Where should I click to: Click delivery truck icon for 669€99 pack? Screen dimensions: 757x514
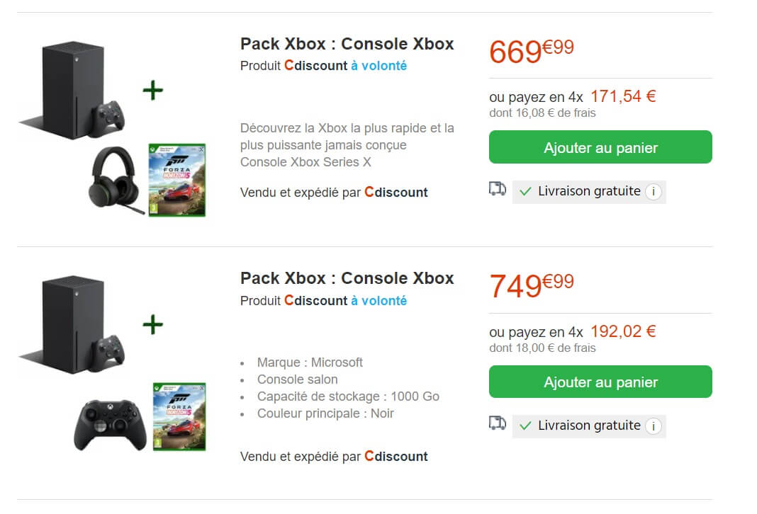pos(498,189)
